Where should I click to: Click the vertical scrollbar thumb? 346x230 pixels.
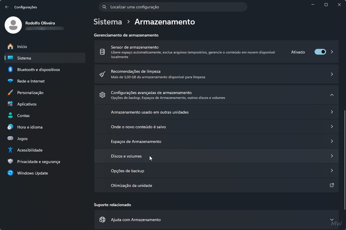coord(345,160)
